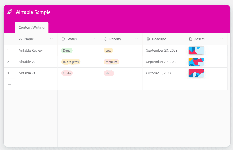Select the In progress status tag

pyautogui.click(x=71, y=62)
